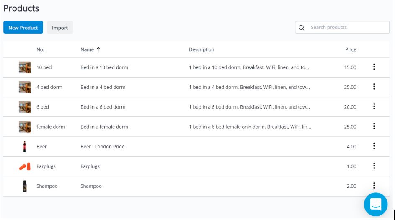The width and height of the screenshot is (395, 220).
Task: Click the Import button
Action: (60, 27)
